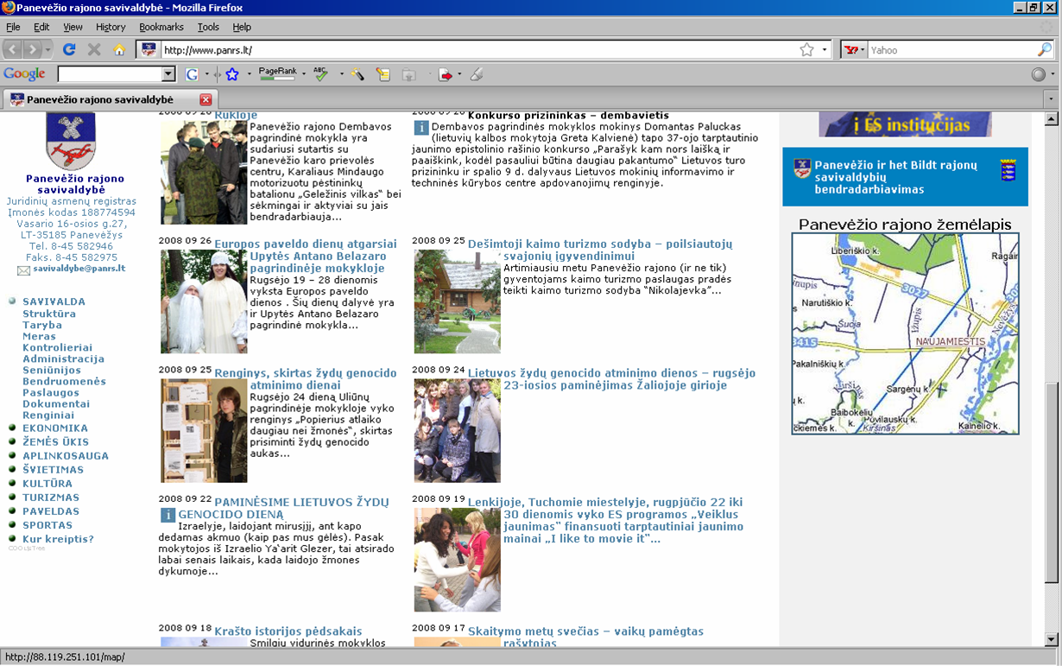Click the kaimo turizmo sodyba garden photo
1062x666 pixels.
(458, 301)
